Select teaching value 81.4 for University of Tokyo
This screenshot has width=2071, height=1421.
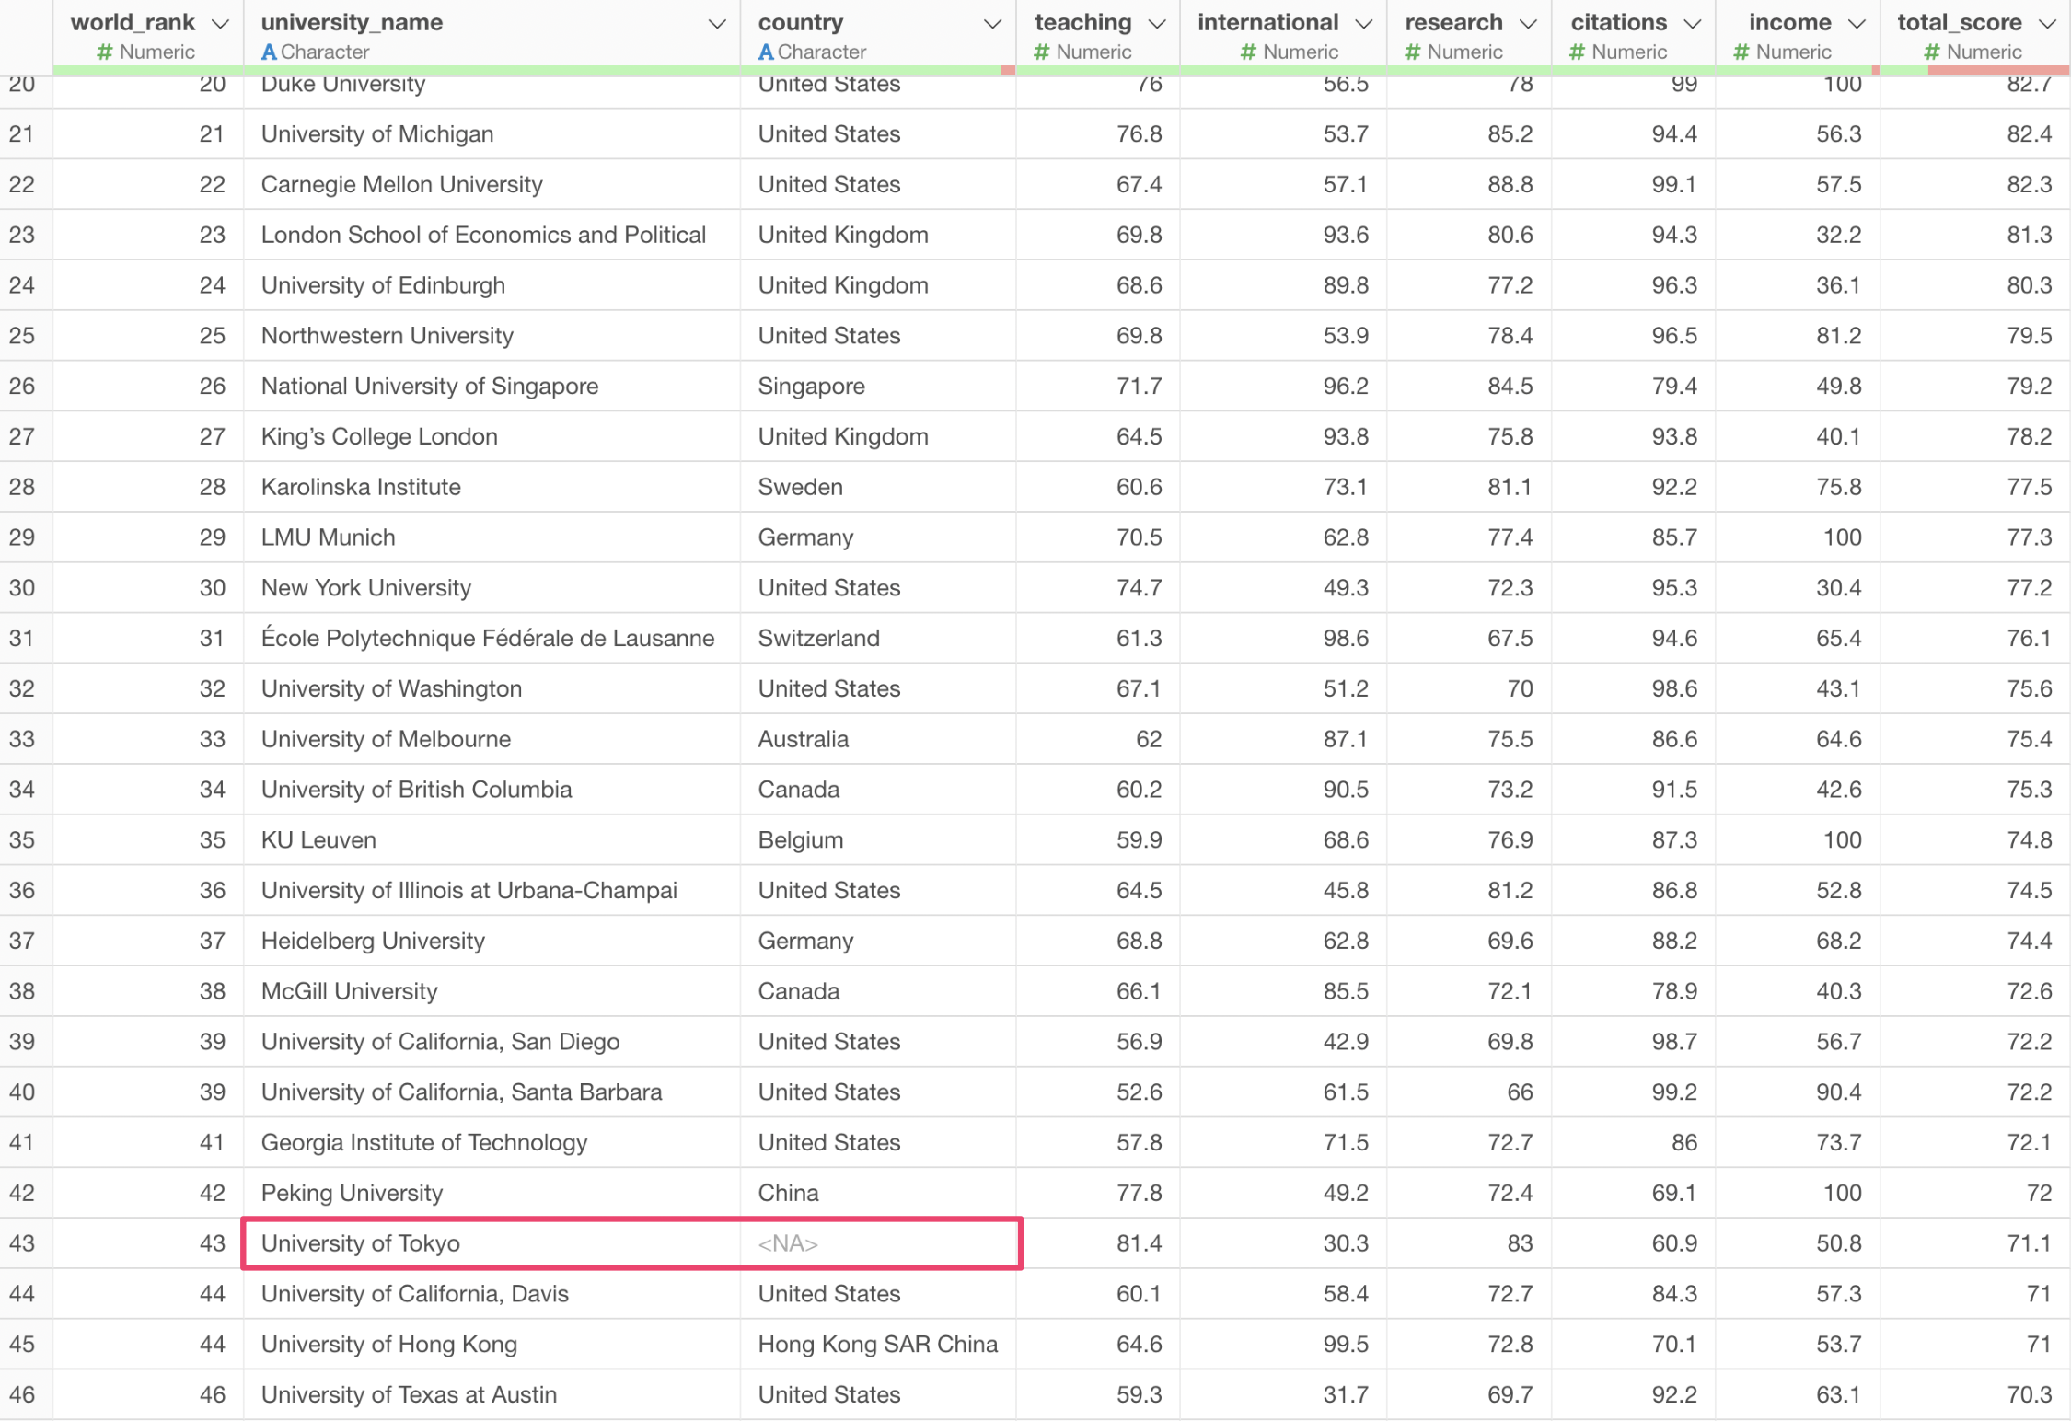click(x=1098, y=1243)
